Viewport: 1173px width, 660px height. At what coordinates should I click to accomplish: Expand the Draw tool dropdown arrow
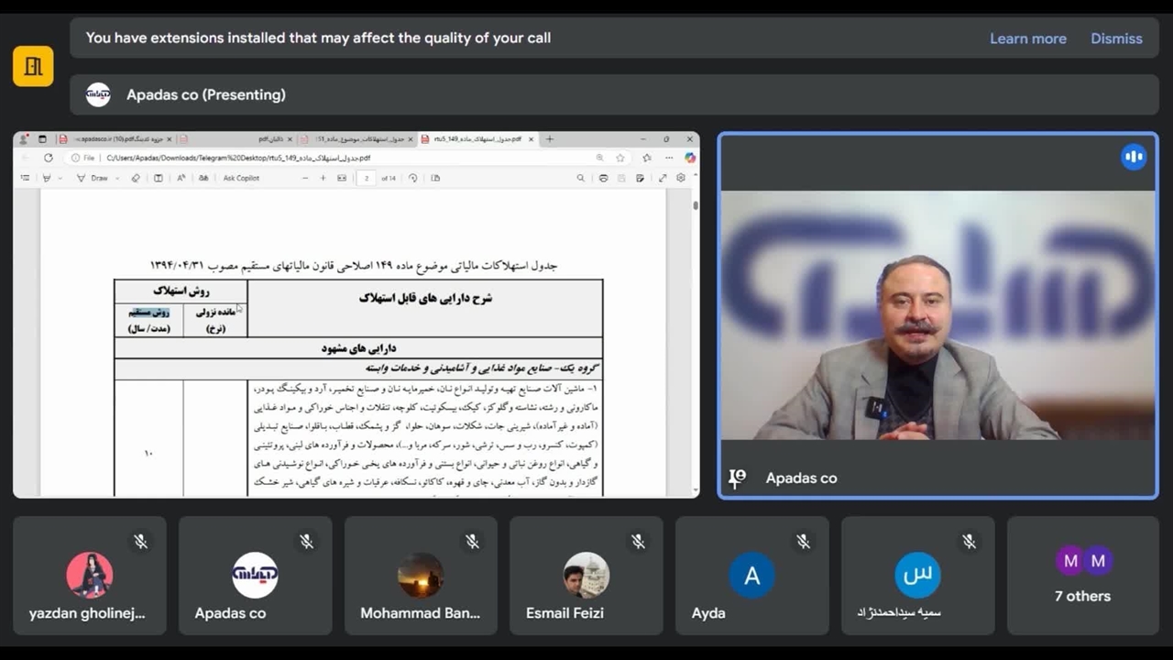point(117,179)
